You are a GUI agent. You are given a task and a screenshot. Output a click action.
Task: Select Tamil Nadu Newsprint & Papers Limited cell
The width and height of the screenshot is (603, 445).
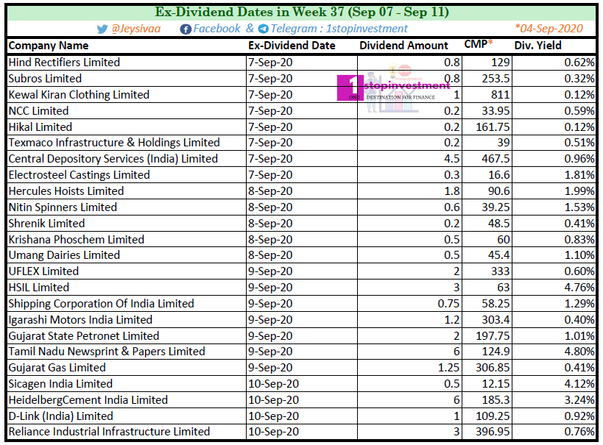click(127, 352)
